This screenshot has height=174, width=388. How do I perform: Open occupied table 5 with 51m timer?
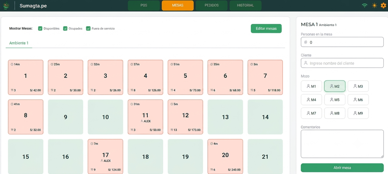point(185,77)
